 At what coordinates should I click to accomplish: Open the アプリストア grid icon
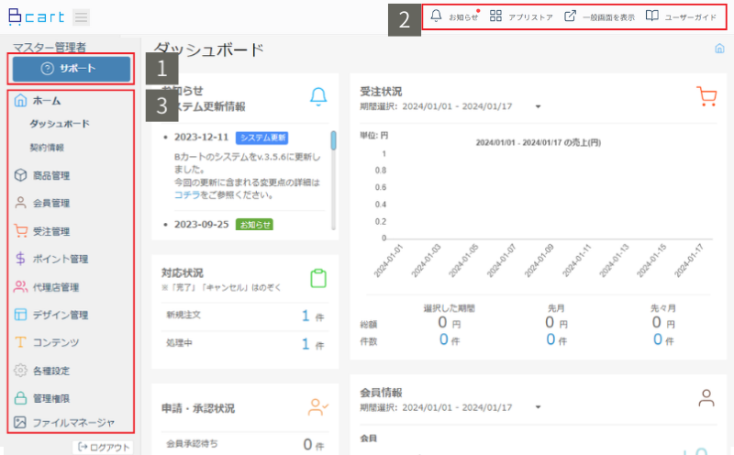click(495, 17)
